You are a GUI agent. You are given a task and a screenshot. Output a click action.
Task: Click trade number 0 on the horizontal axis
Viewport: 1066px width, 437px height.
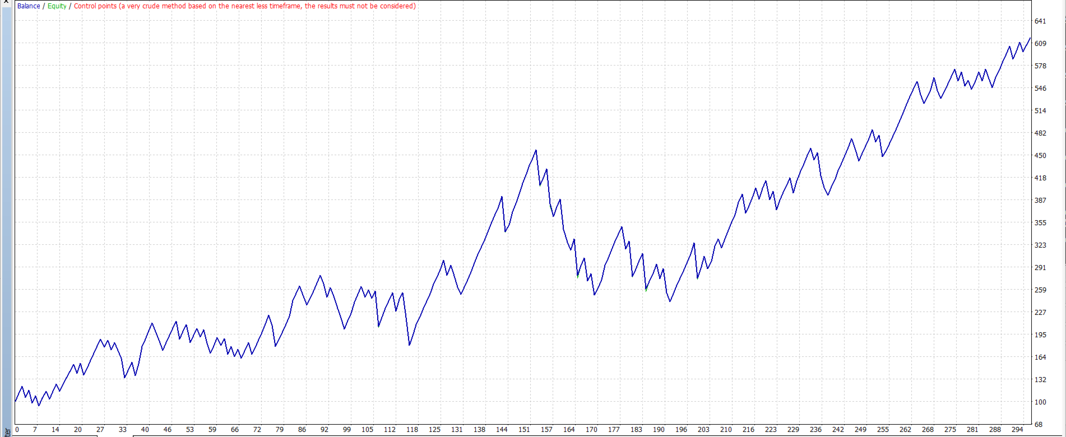coord(17,430)
